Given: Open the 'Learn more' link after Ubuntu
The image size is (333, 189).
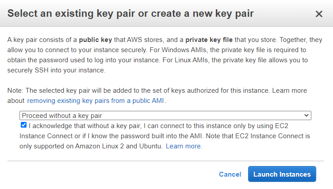Looking at the screenshot, I should 184,146.
